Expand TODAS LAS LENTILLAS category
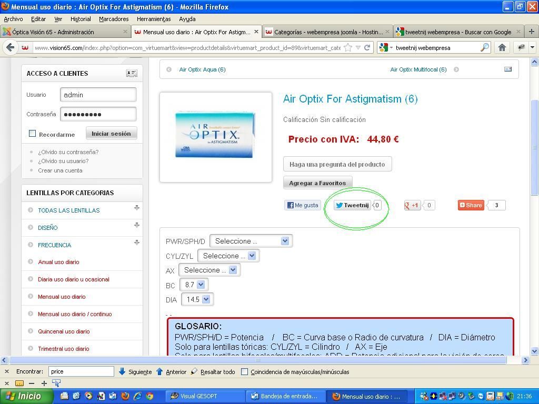Image resolution: width=539 pixels, height=404 pixels. (137, 207)
